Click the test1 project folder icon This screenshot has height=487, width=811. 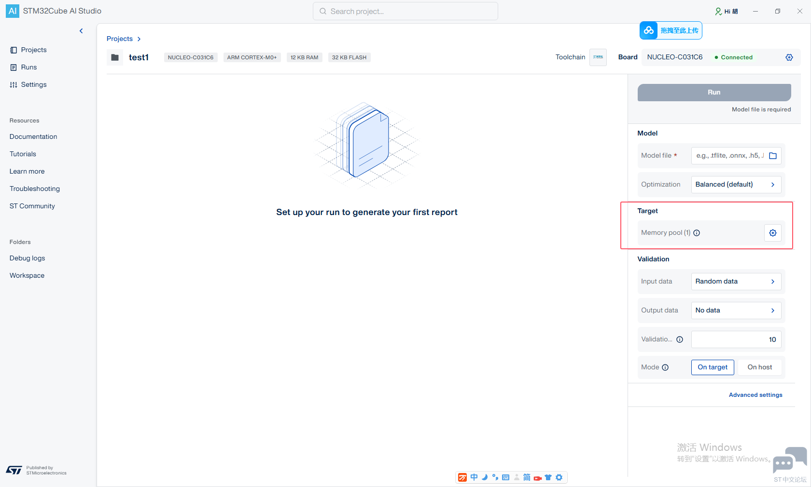(x=115, y=57)
